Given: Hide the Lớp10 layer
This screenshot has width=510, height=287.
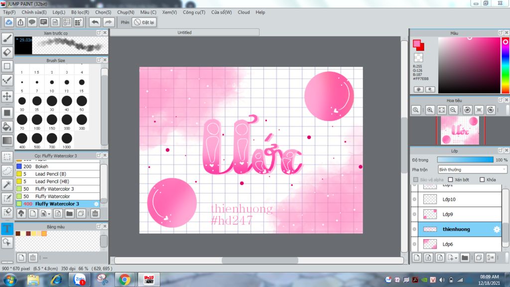Looking at the screenshot, I should pyautogui.click(x=414, y=199).
